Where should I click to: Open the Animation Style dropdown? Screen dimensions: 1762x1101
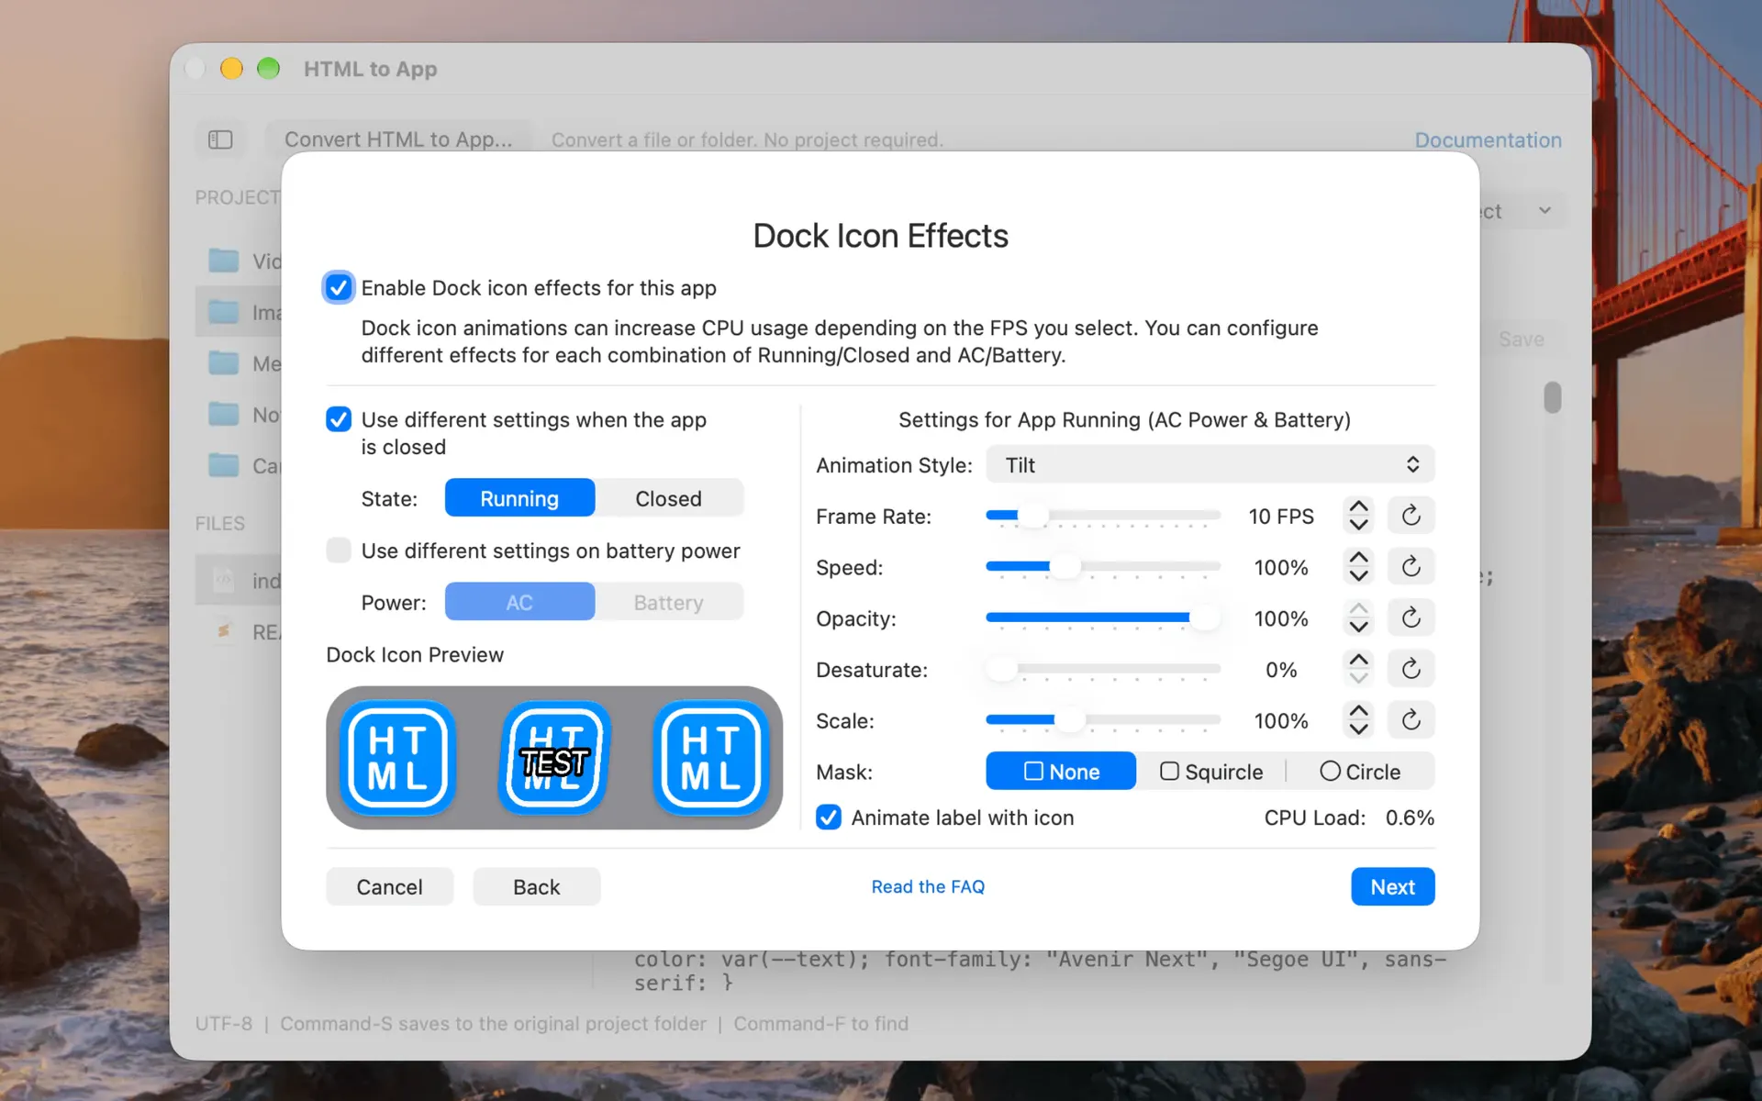[x=1210, y=465]
